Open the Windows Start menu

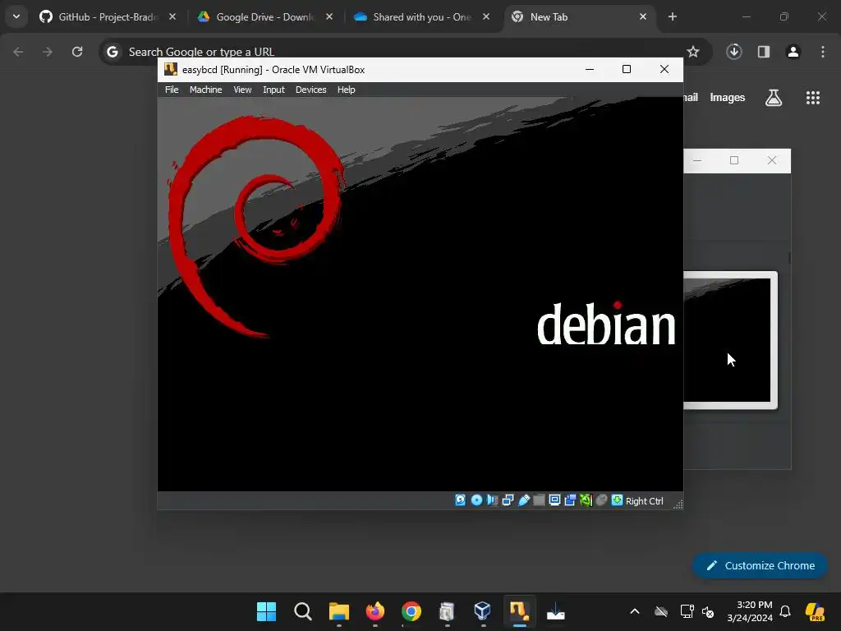coord(267,611)
